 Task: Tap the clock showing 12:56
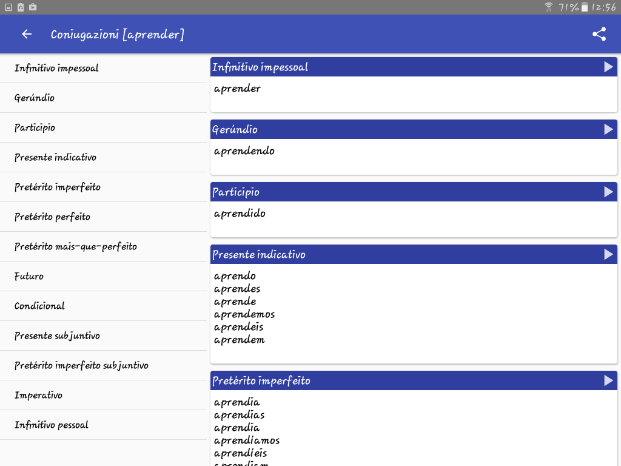point(604,7)
